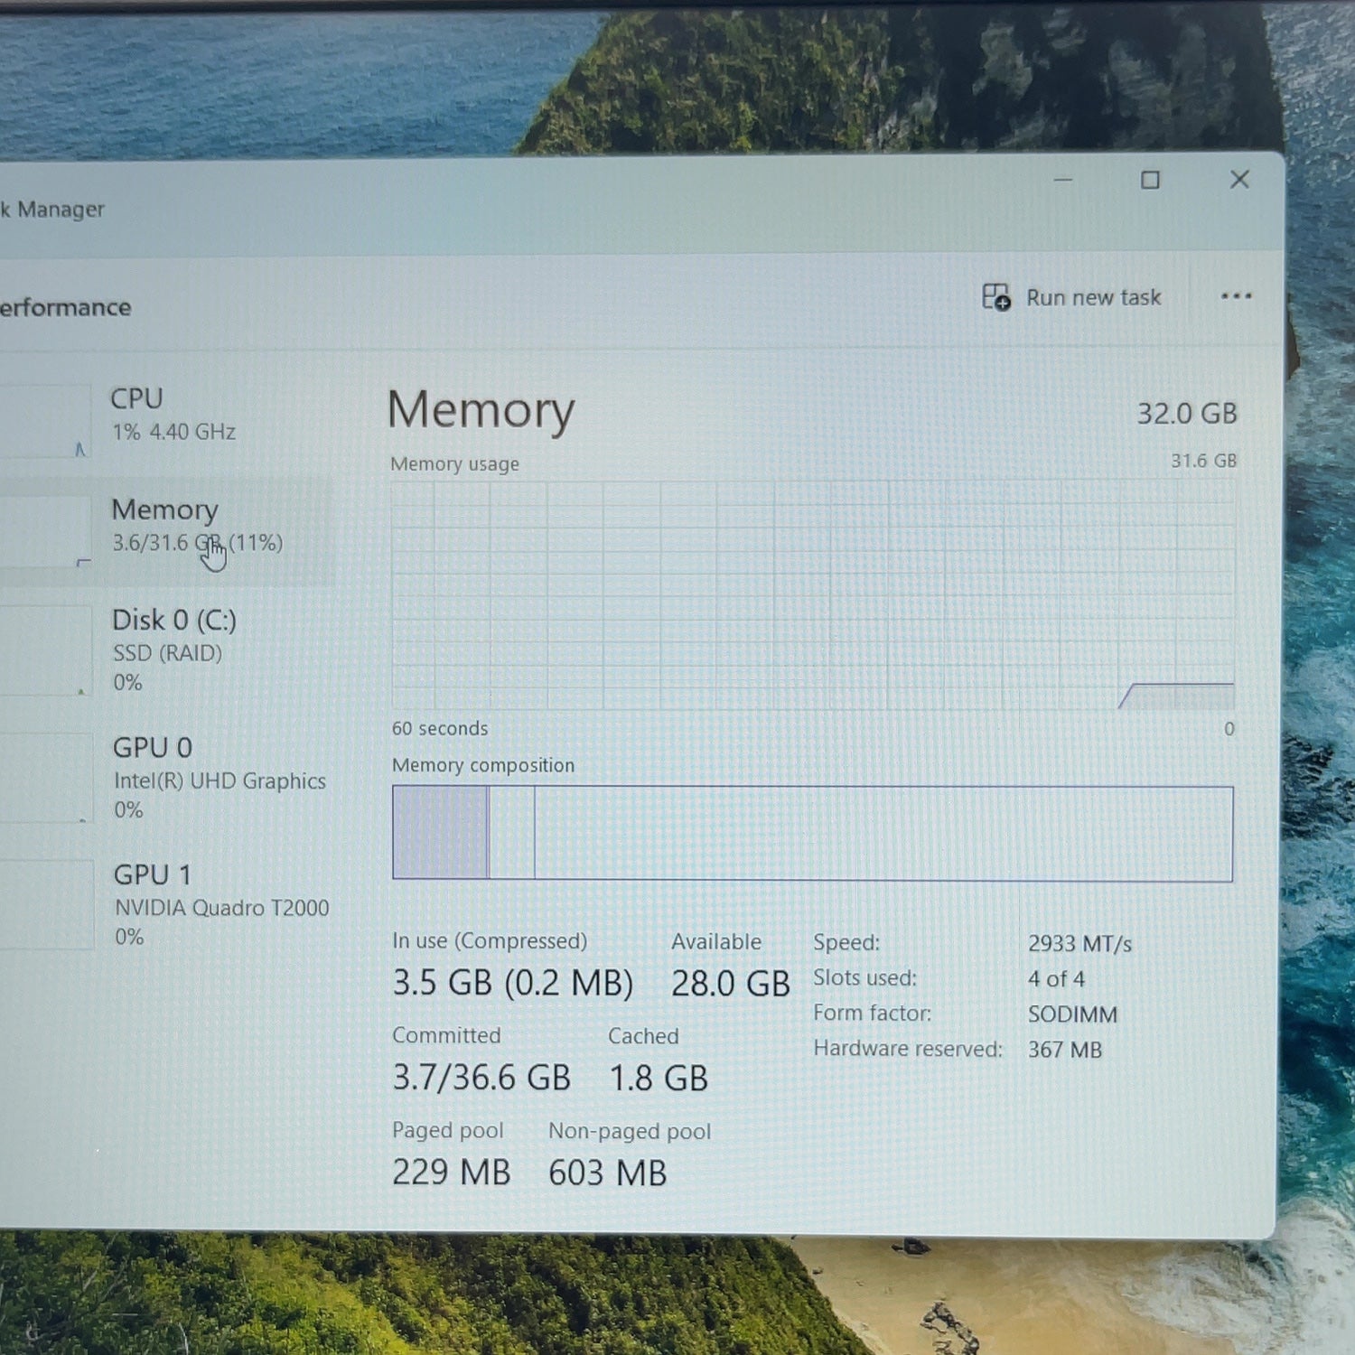Click the "1% 4.40 GHz" CPU stats text
The height and width of the screenshot is (1355, 1355).
(x=173, y=432)
